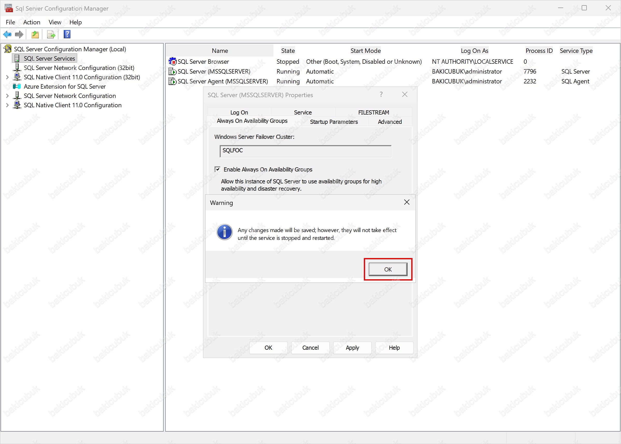
Task: Click the Windows Server Failover Cluster field
Action: 305,151
